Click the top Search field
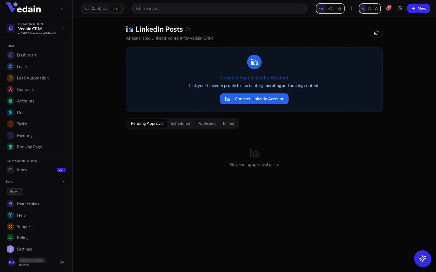Image resolution: width=436 pixels, height=272 pixels. pyautogui.click(x=220, y=8)
